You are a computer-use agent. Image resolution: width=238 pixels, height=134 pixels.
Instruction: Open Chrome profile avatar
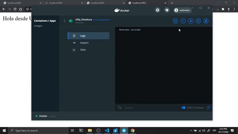point(229,9)
